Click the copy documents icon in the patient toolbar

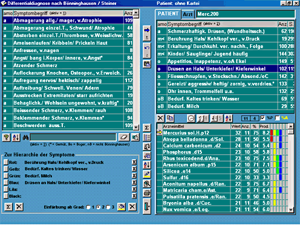click(170, 119)
